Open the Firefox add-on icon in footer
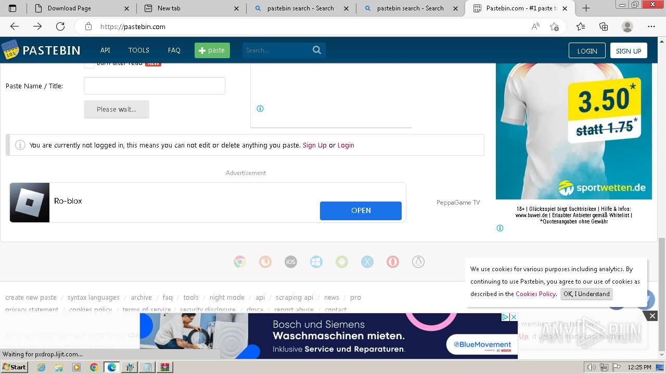The height and width of the screenshot is (374, 666). 265,262
